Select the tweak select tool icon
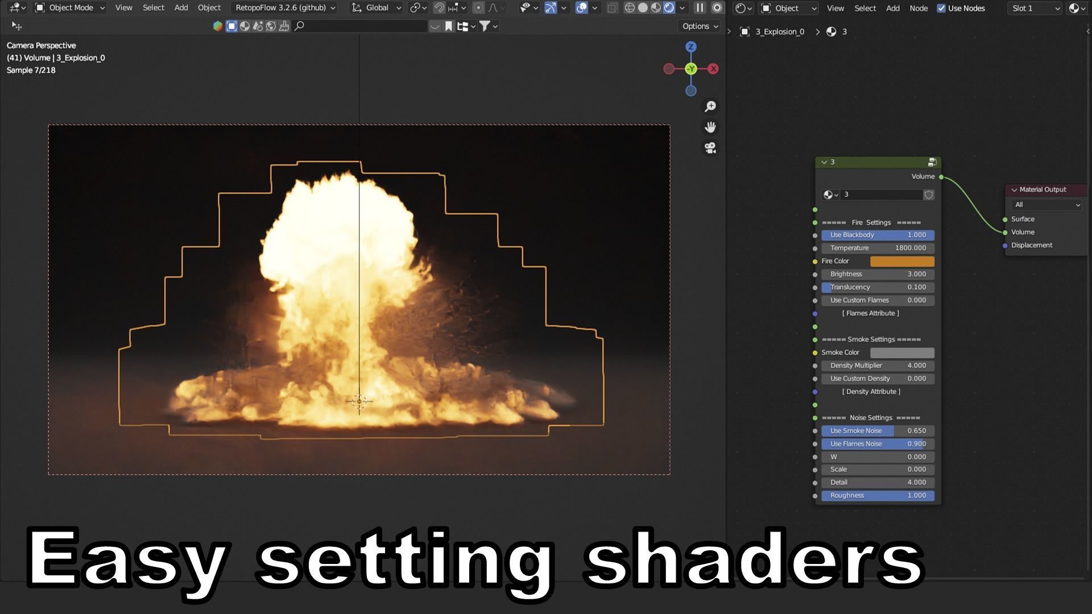The width and height of the screenshot is (1092, 614). point(16,26)
